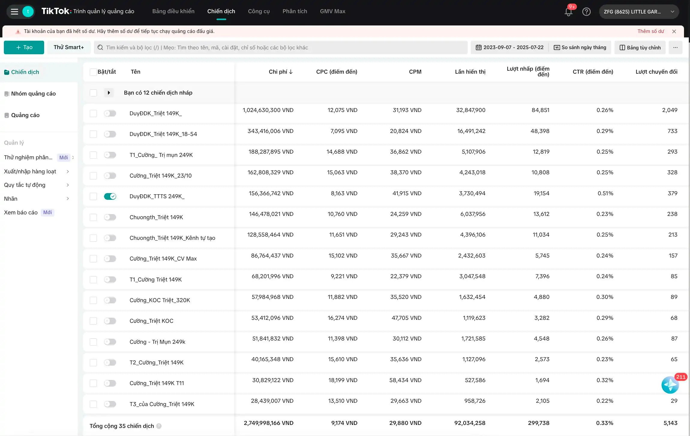
Task: Open campaign Cường_Triệt 149K_CV Max
Action: click(x=163, y=259)
